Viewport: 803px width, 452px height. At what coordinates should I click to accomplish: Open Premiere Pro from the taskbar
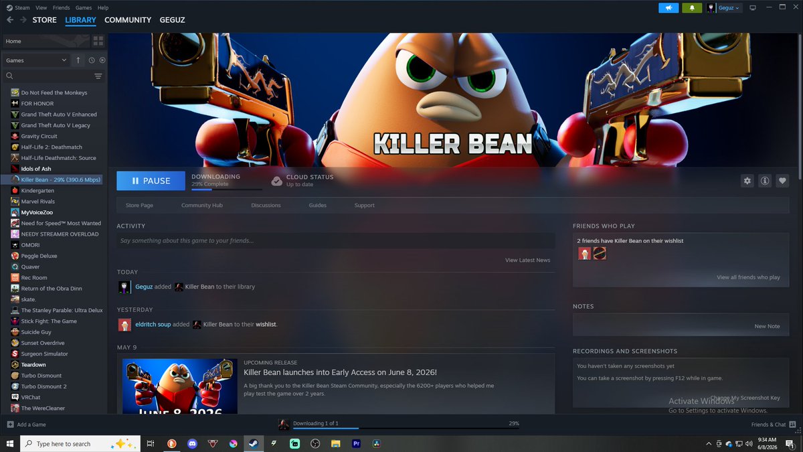point(356,443)
